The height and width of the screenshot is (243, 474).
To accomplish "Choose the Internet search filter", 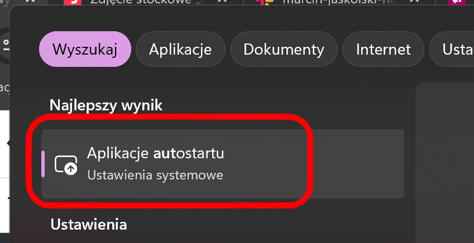I will (x=384, y=49).
